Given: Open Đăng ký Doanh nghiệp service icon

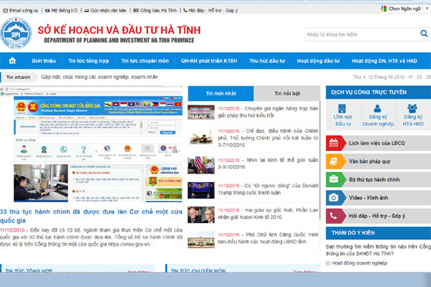Looking at the screenshot, I should [x=378, y=115].
